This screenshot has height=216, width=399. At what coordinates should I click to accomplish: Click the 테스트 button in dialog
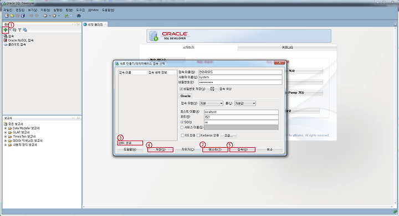(x=215, y=150)
